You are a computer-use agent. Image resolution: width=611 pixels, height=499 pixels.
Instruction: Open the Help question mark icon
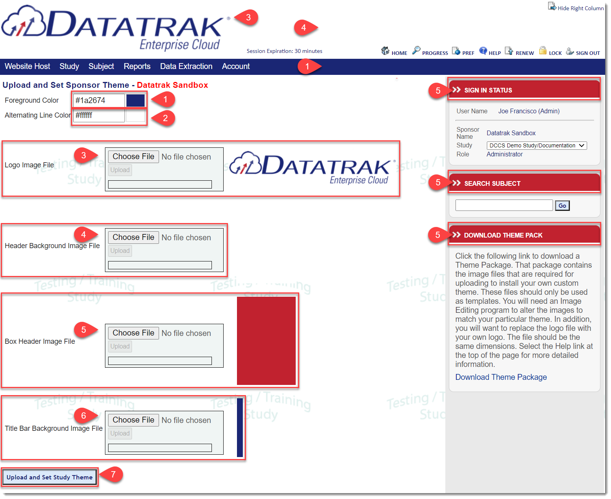(483, 51)
